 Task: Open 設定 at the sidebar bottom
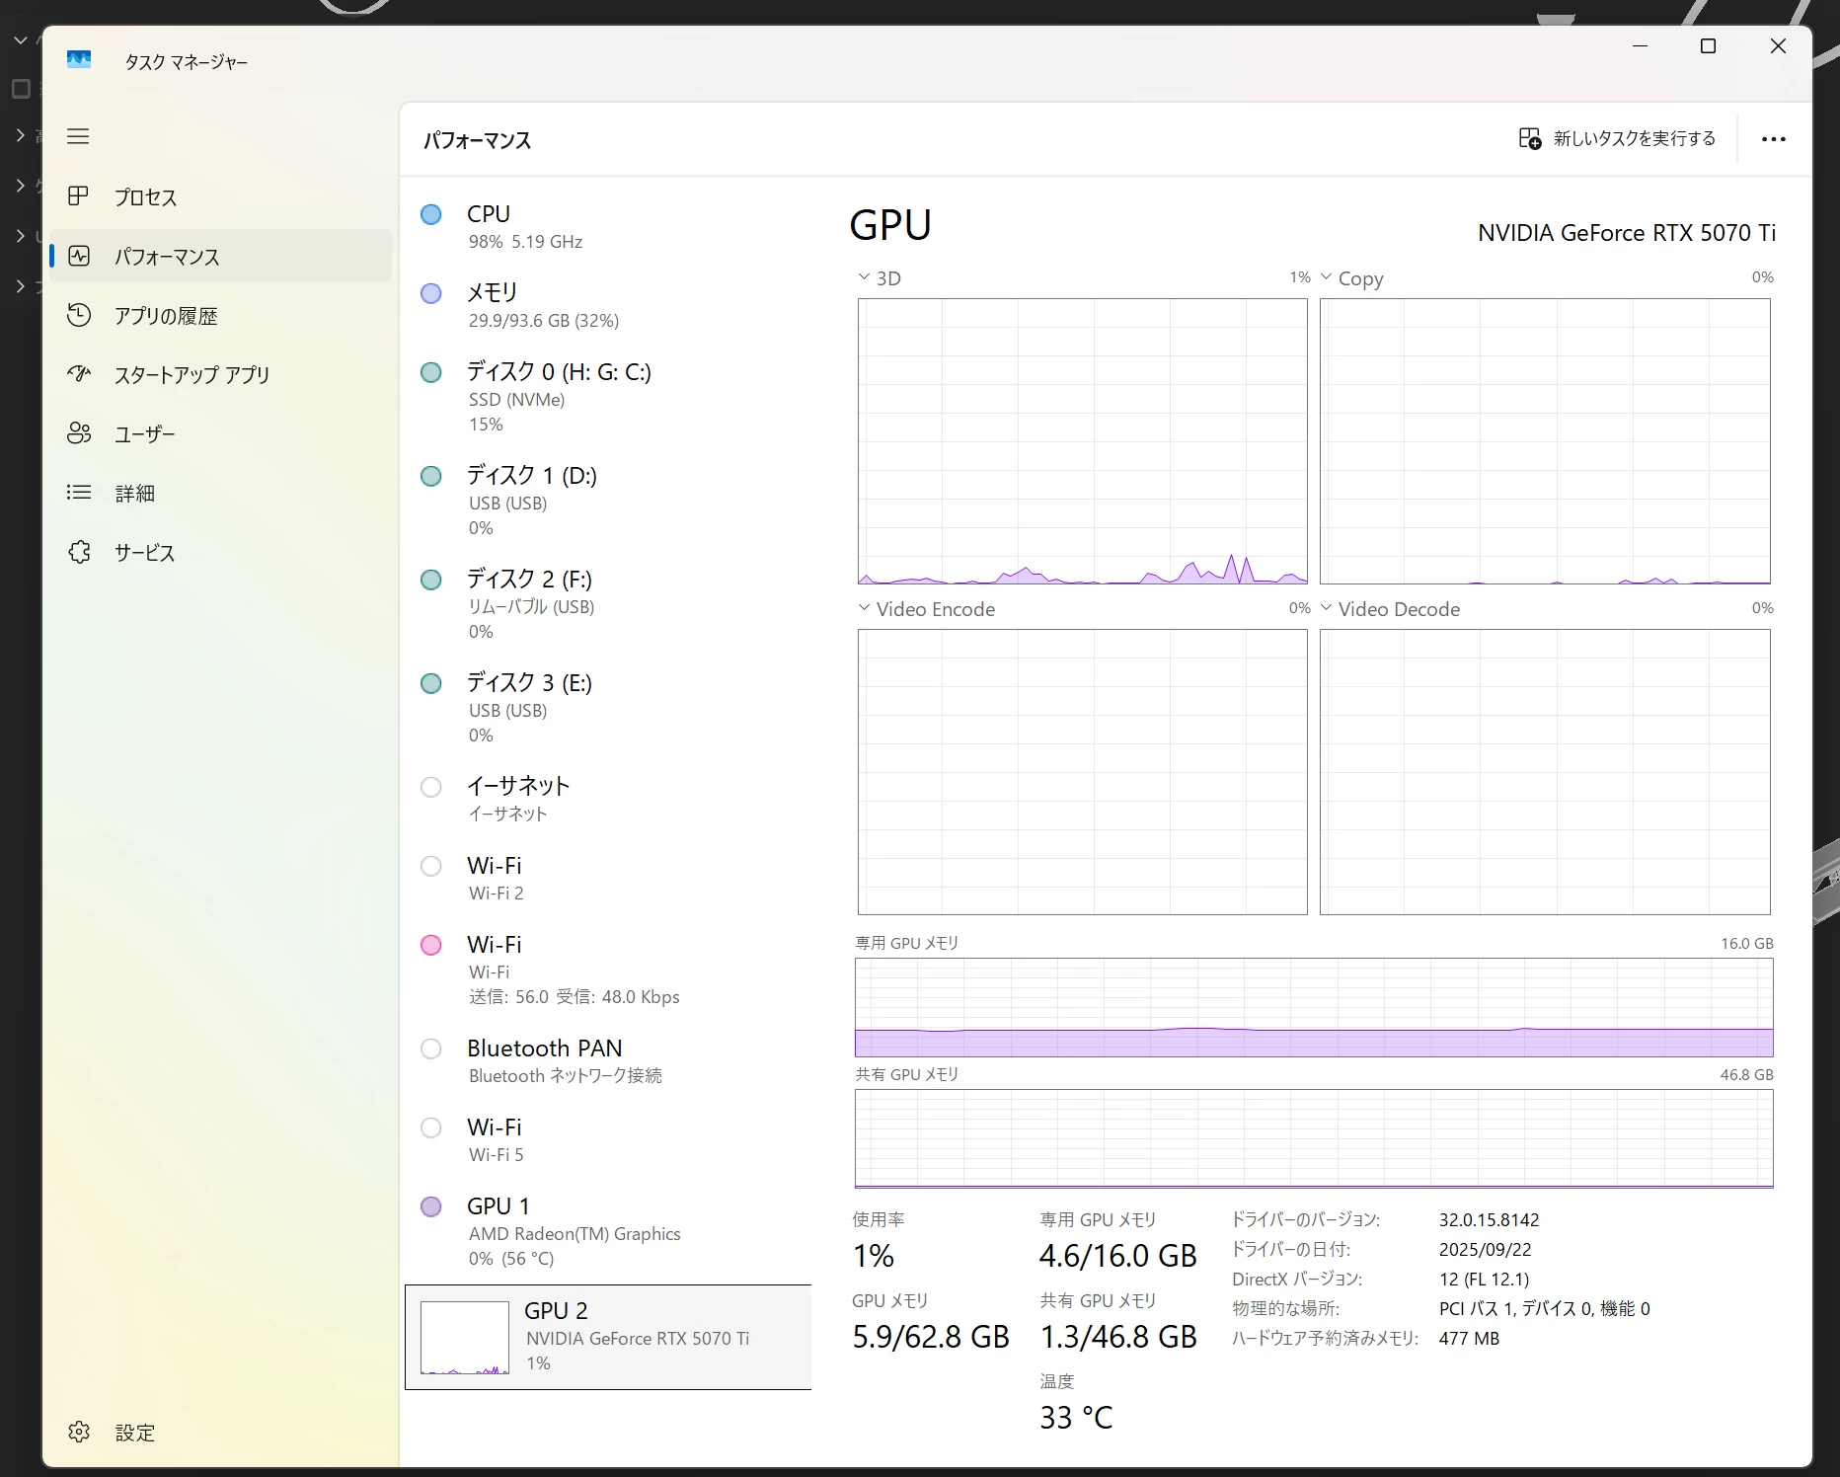coord(221,1433)
